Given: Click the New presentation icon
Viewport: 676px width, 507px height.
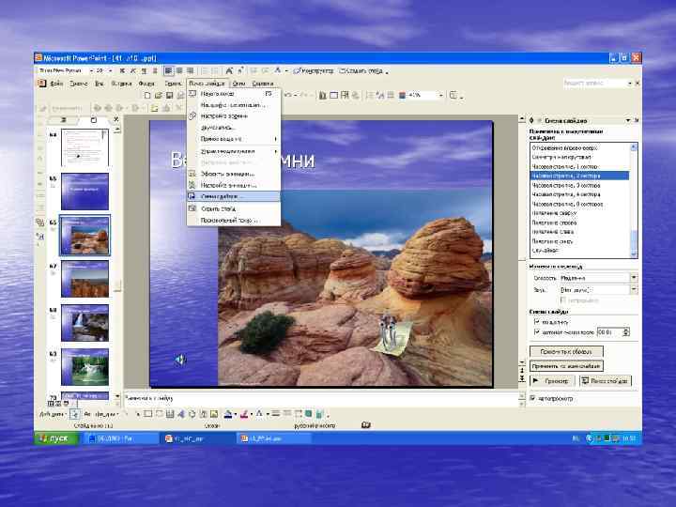Looking at the screenshot, I should pyautogui.click(x=147, y=95).
